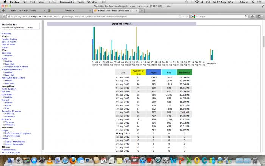The image size is (265, 166).
Task: Click into the Google search field
Action: pyautogui.click(x=220, y=16)
